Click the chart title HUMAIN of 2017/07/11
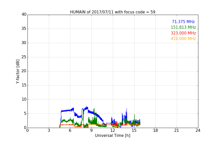 (113, 12)
